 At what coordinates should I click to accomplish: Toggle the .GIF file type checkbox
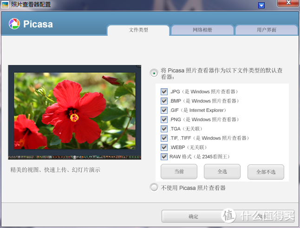point(164,110)
